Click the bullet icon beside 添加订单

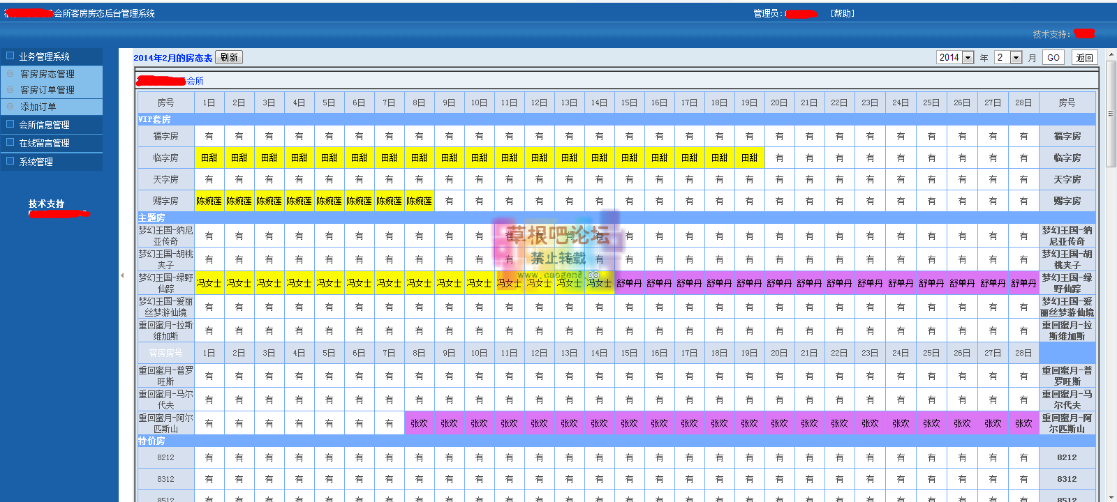coord(10,107)
